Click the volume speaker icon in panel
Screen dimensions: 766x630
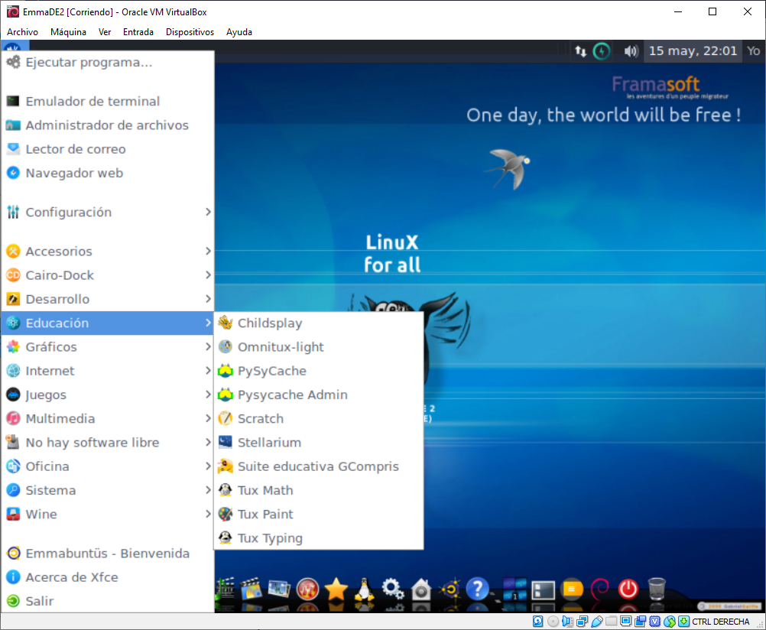[x=631, y=51]
